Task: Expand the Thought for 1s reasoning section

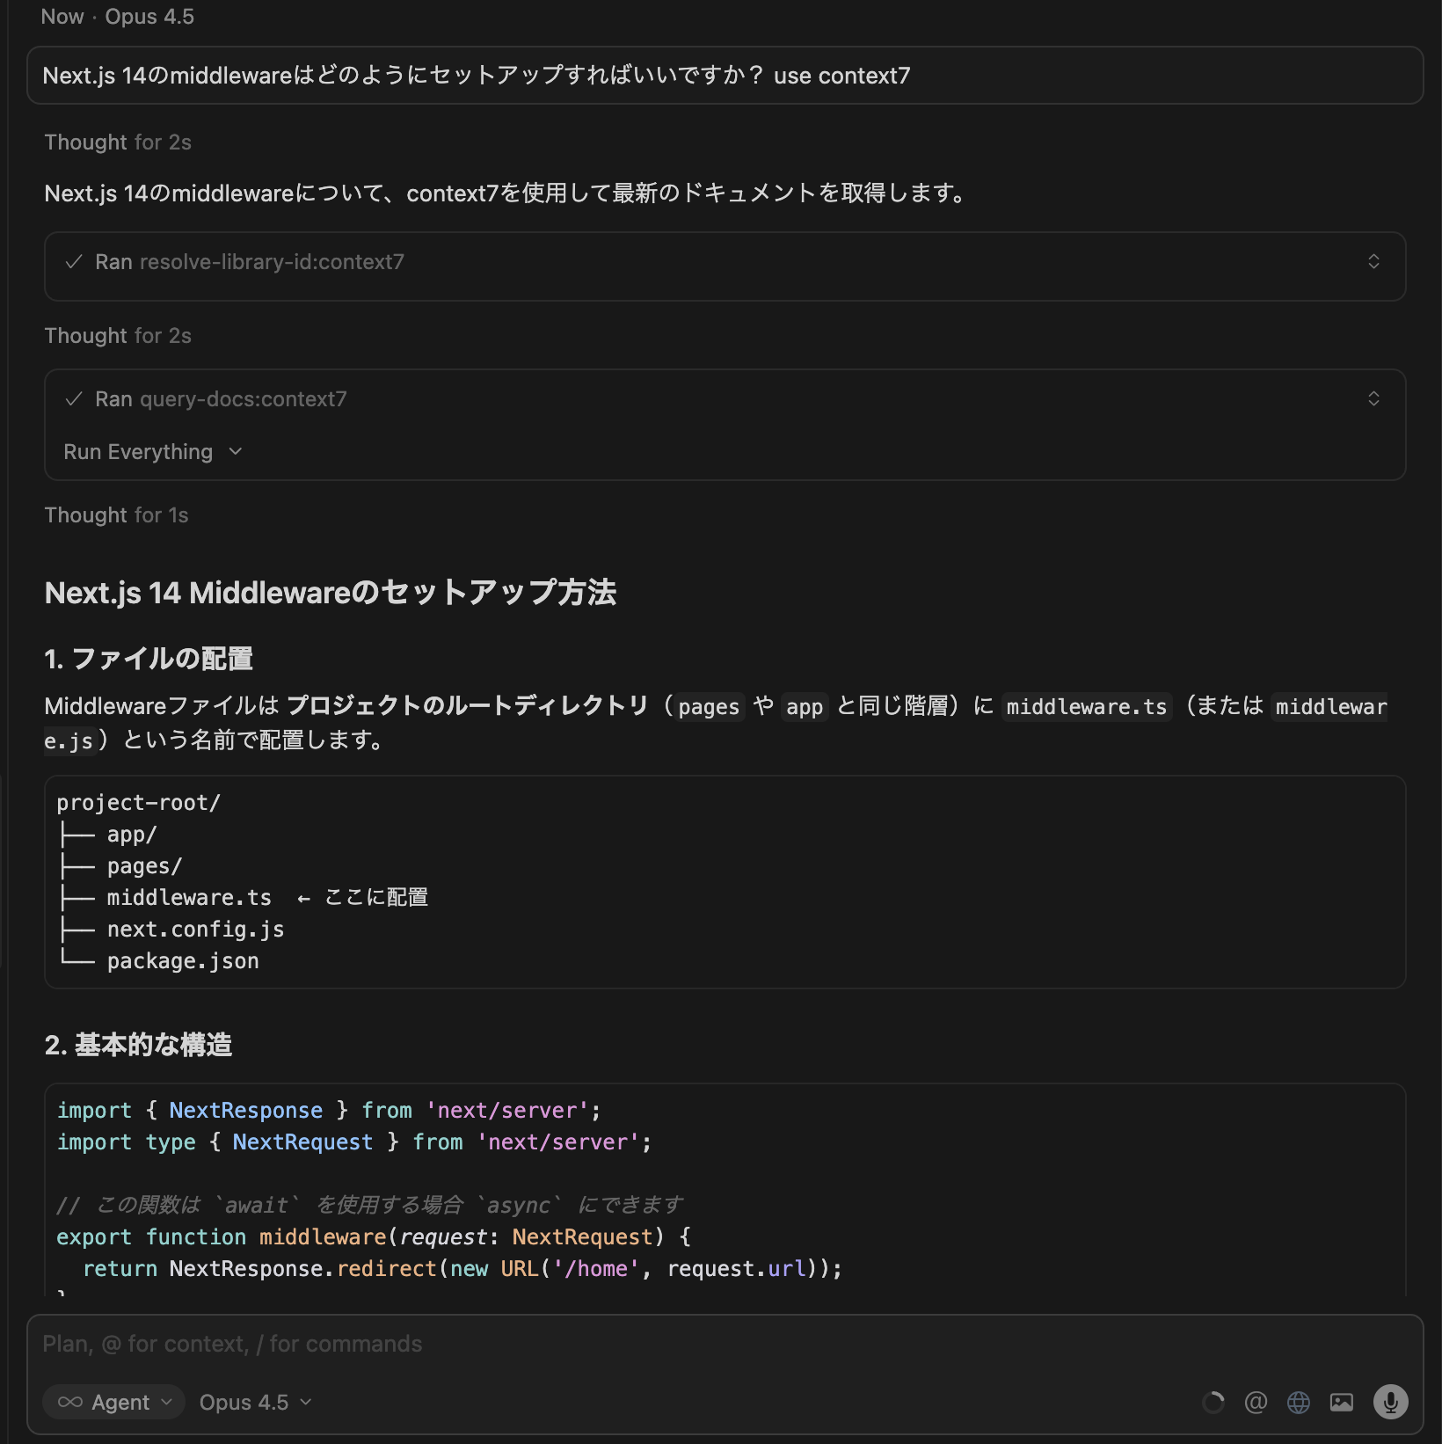Action: click(115, 514)
